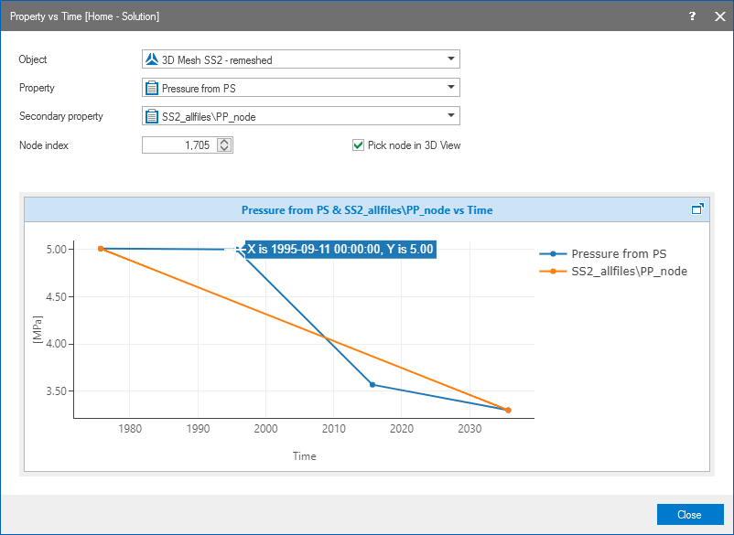Image resolution: width=734 pixels, height=535 pixels.
Task: Click the orange SS2_allfiles\PP_node legend marker
Action: (553, 272)
